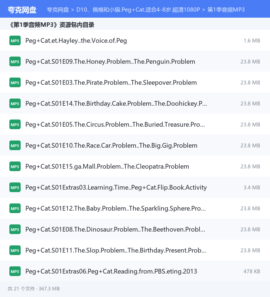Image resolution: width=270 pixels, height=297 pixels.
Task: Select Peg+Cat.S01Extras06.Peg+Cat.Reading.from.PBS.eting.2013
Action: point(111,271)
